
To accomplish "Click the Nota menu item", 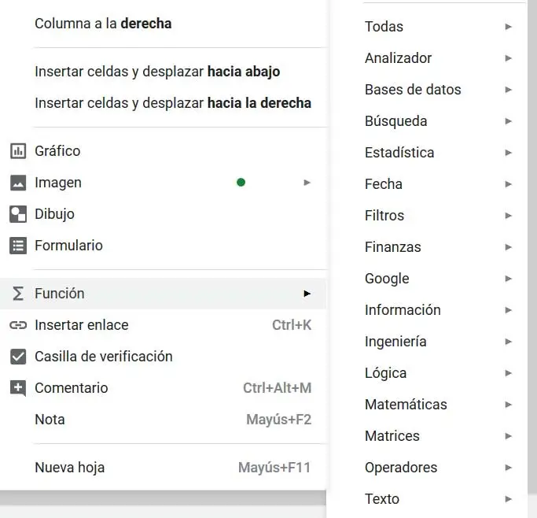I will 50,420.
